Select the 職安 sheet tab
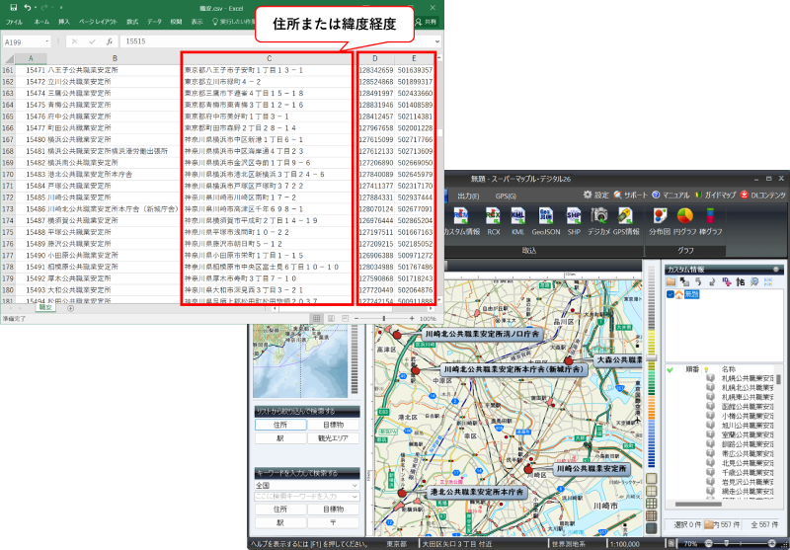Viewport: 790px width, 550px height. tap(44, 307)
